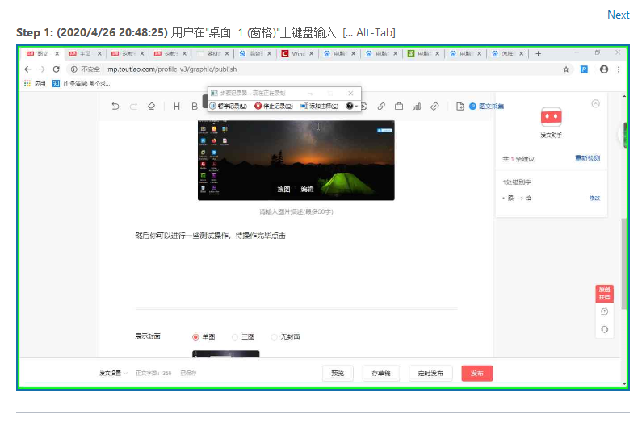
Task: Click the not-secure info icon in the address bar
Action: tap(73, 69)
